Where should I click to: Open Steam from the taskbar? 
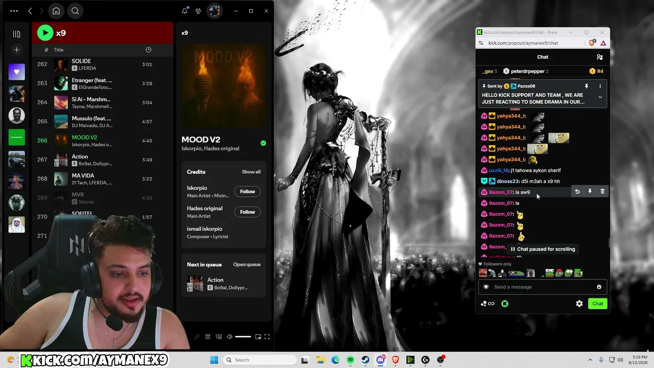365,360
